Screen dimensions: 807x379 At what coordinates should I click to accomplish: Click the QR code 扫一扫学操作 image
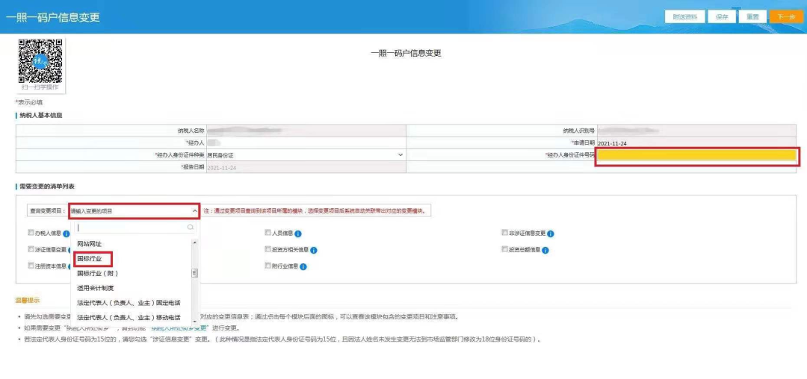coord(40,61)
